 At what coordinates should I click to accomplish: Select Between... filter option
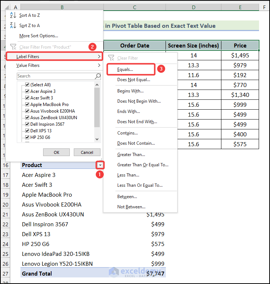tap(127, 197)
